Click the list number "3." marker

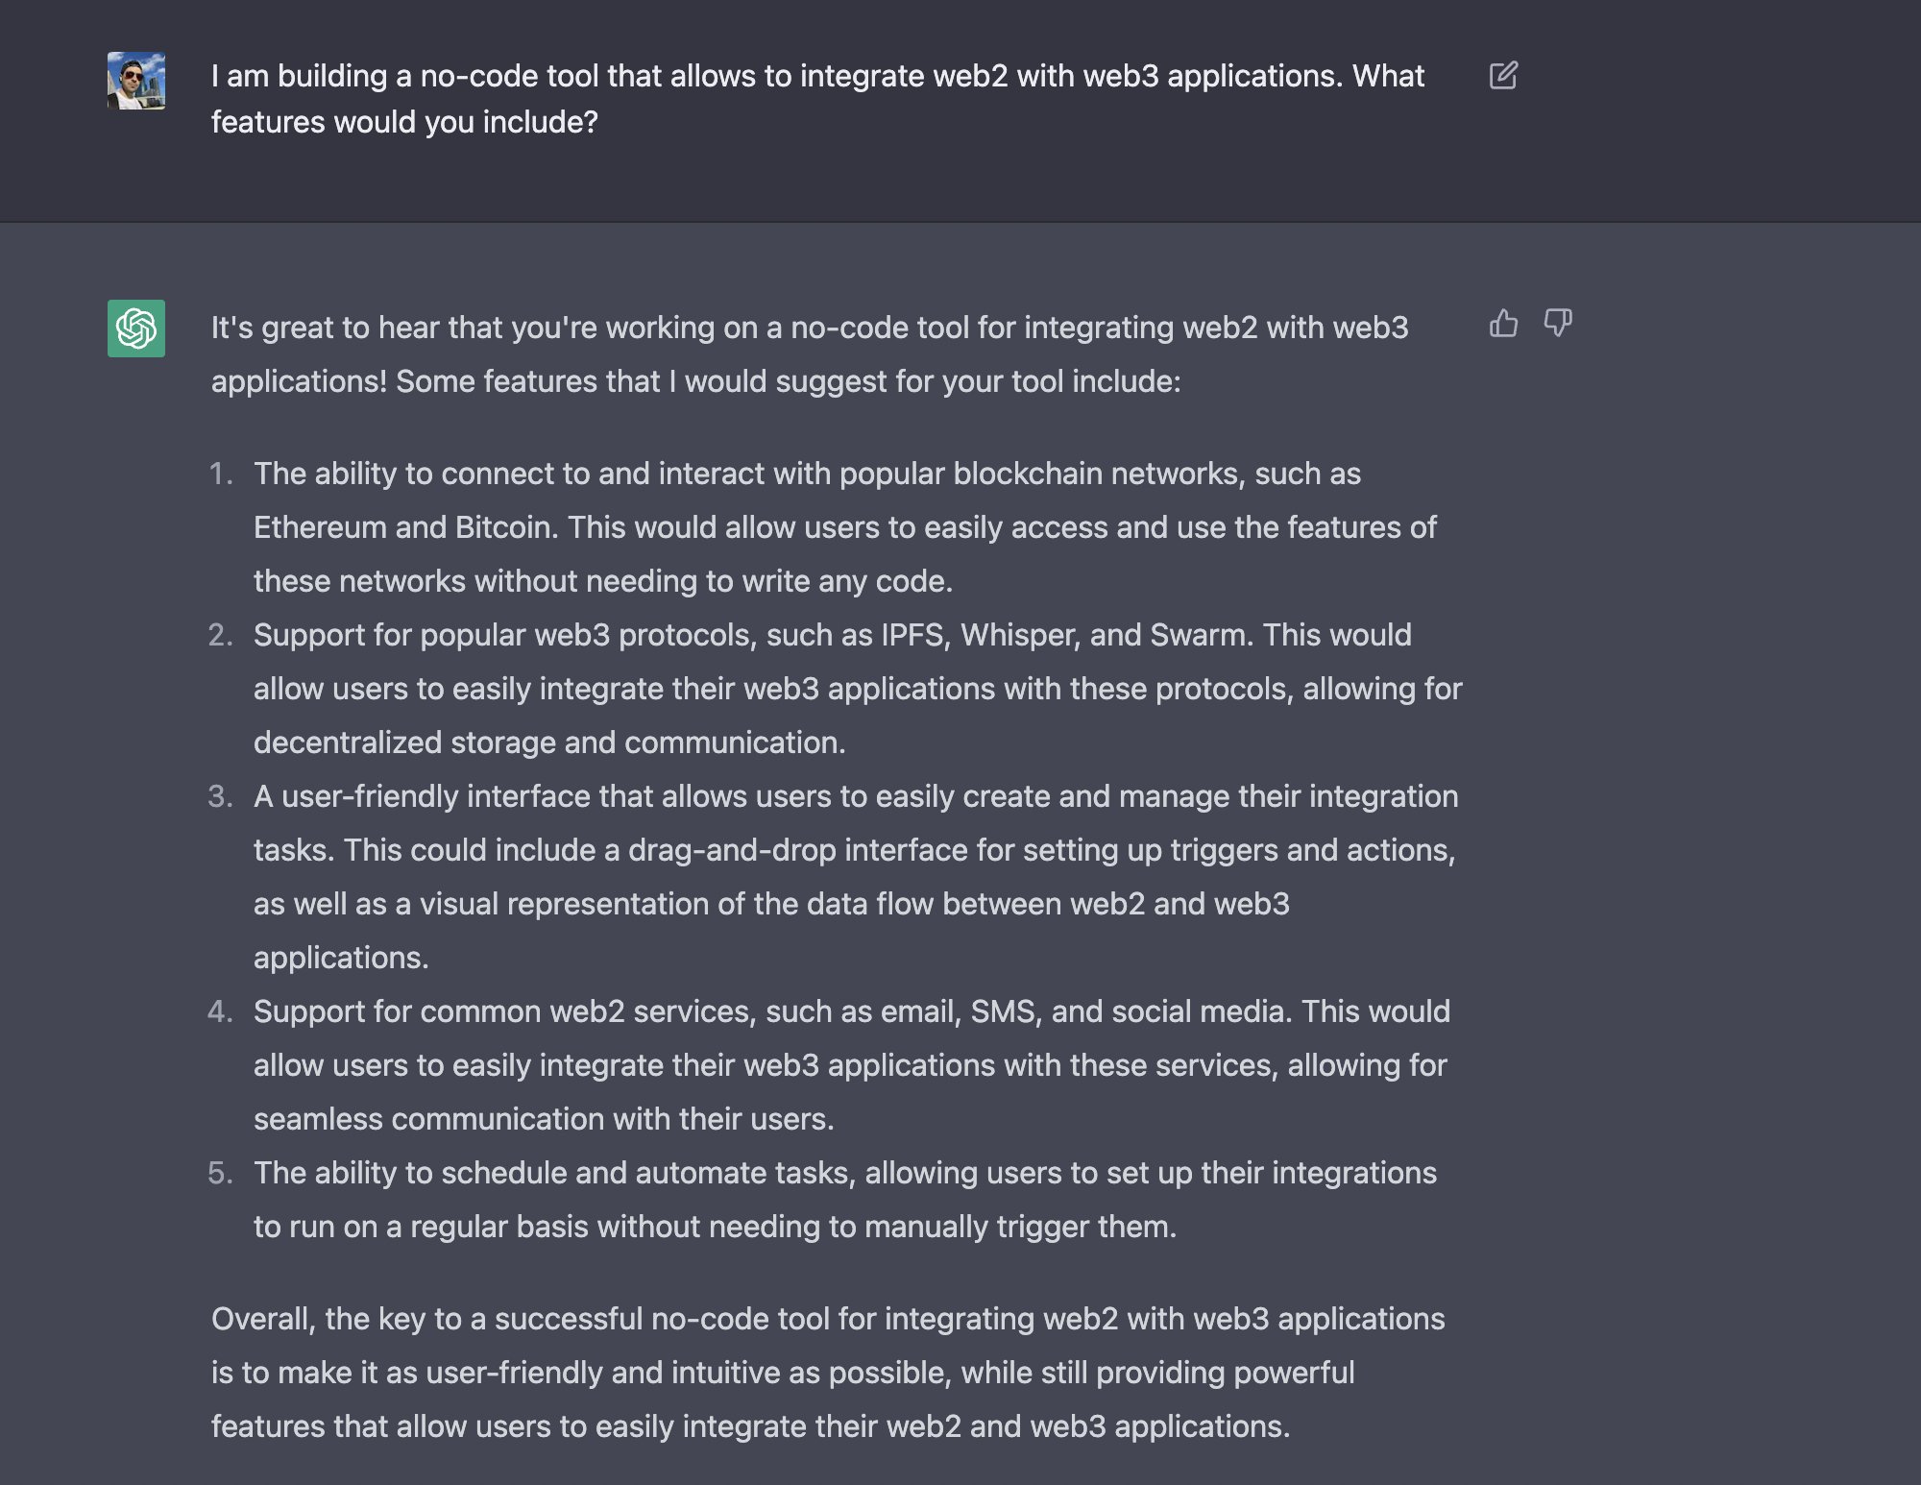tap(221, 796)
